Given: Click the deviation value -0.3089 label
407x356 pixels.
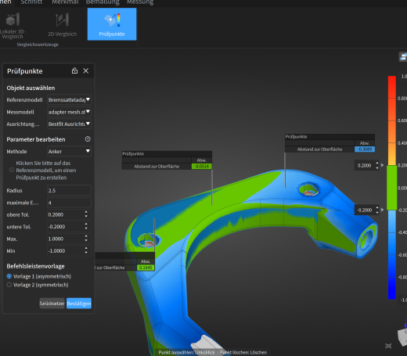Looking at the screenshot, I should point(365,149).
